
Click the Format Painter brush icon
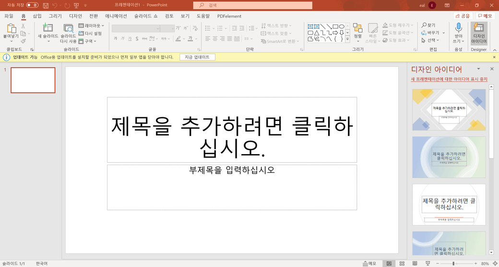(x=24, y=41)
